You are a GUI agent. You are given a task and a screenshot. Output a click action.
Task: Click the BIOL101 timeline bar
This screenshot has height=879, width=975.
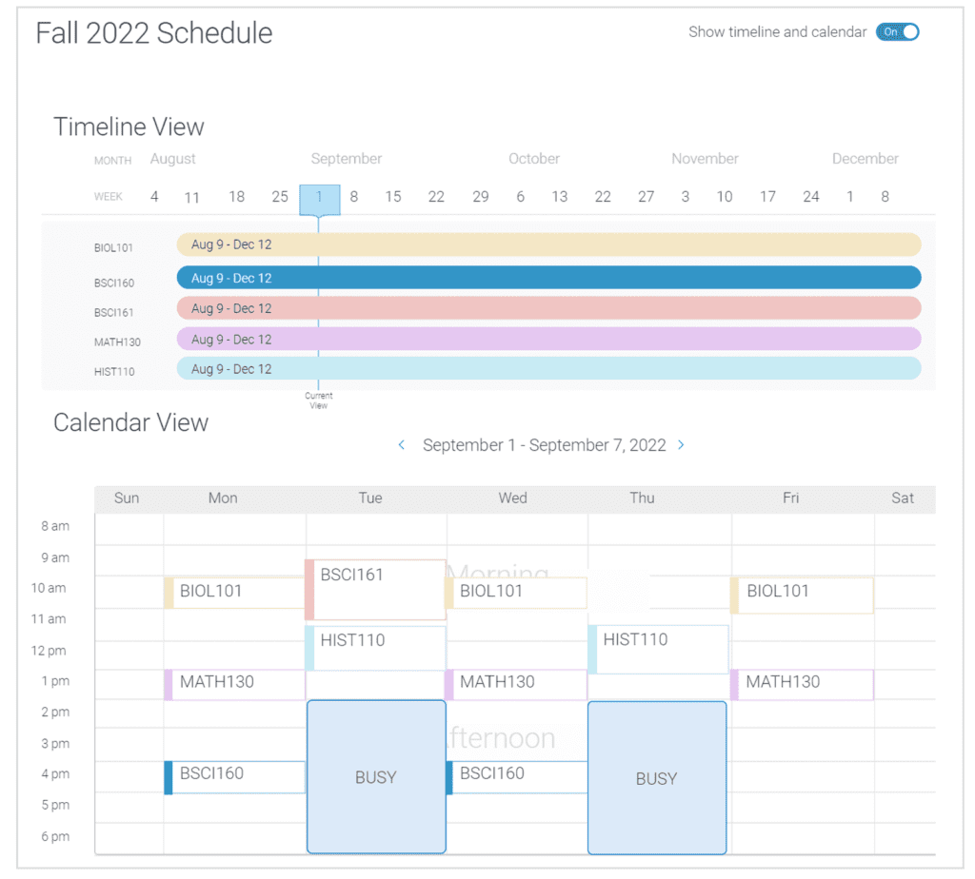(x=548, y=244)
